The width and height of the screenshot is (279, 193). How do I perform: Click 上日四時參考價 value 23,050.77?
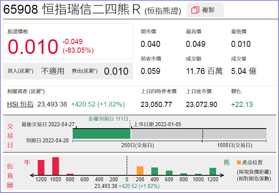point(156,105)
